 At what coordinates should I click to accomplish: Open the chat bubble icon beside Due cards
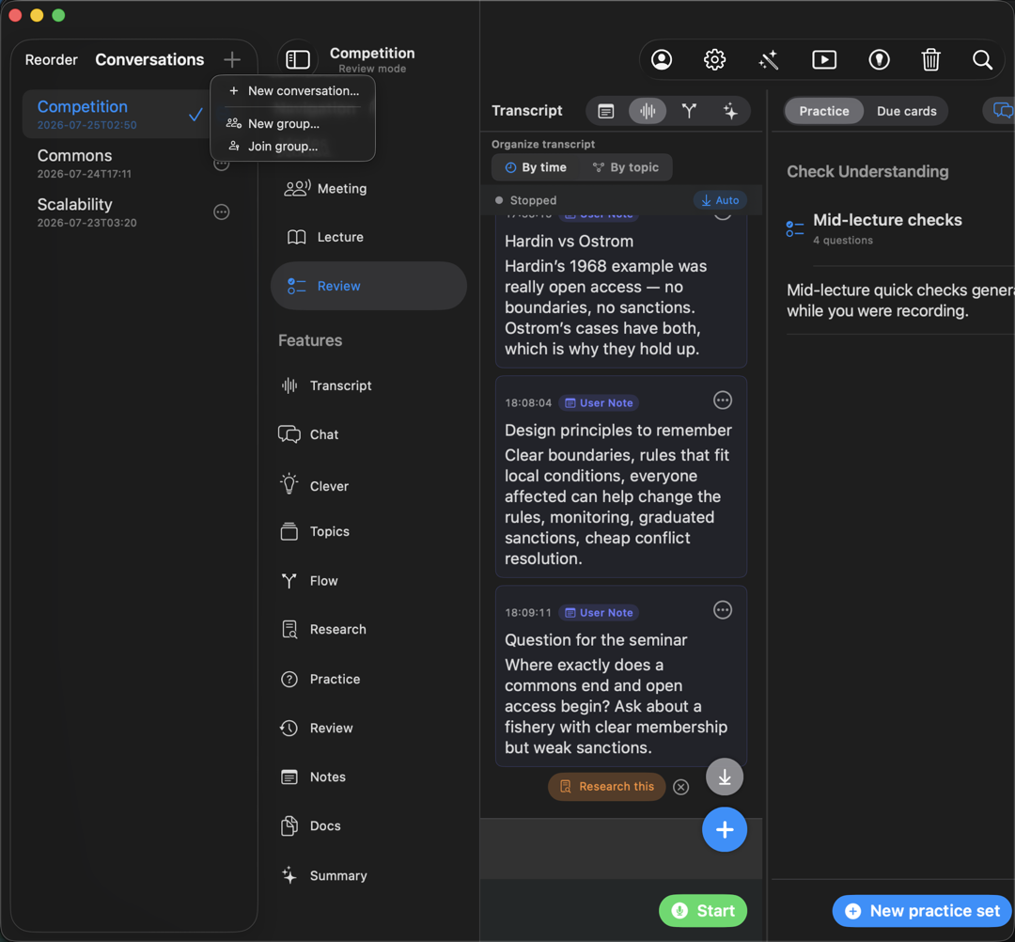pyautogui.click(x=1001, y=111)
